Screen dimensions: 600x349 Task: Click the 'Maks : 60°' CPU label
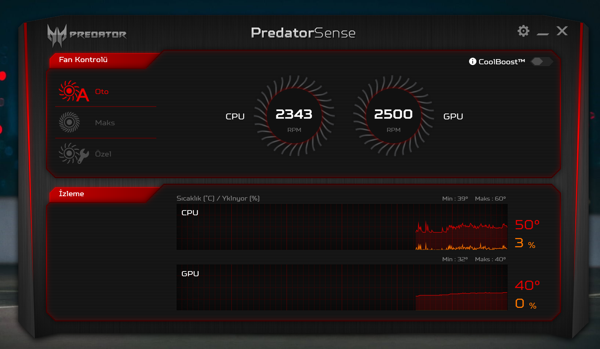[490, 198]
